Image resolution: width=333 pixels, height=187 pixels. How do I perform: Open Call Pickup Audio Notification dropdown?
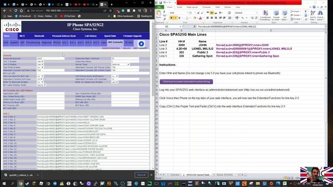click(x=114, y=76)
